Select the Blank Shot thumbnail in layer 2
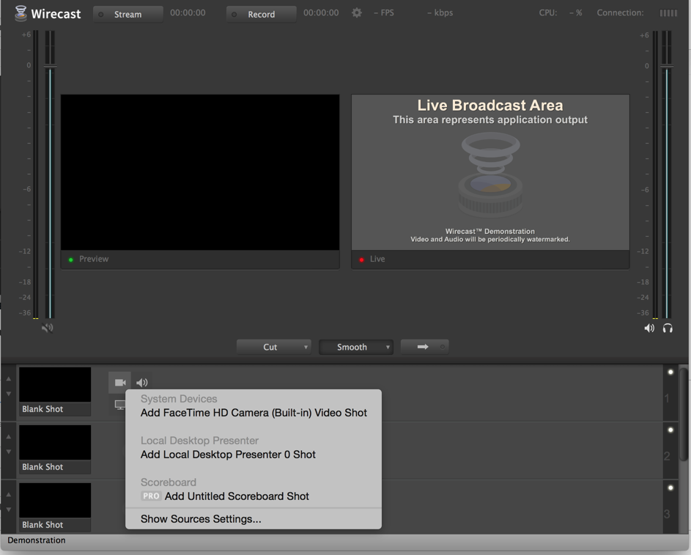Image resolution: width=691 pixels, height=555 pixels. [x=55, y=449]
